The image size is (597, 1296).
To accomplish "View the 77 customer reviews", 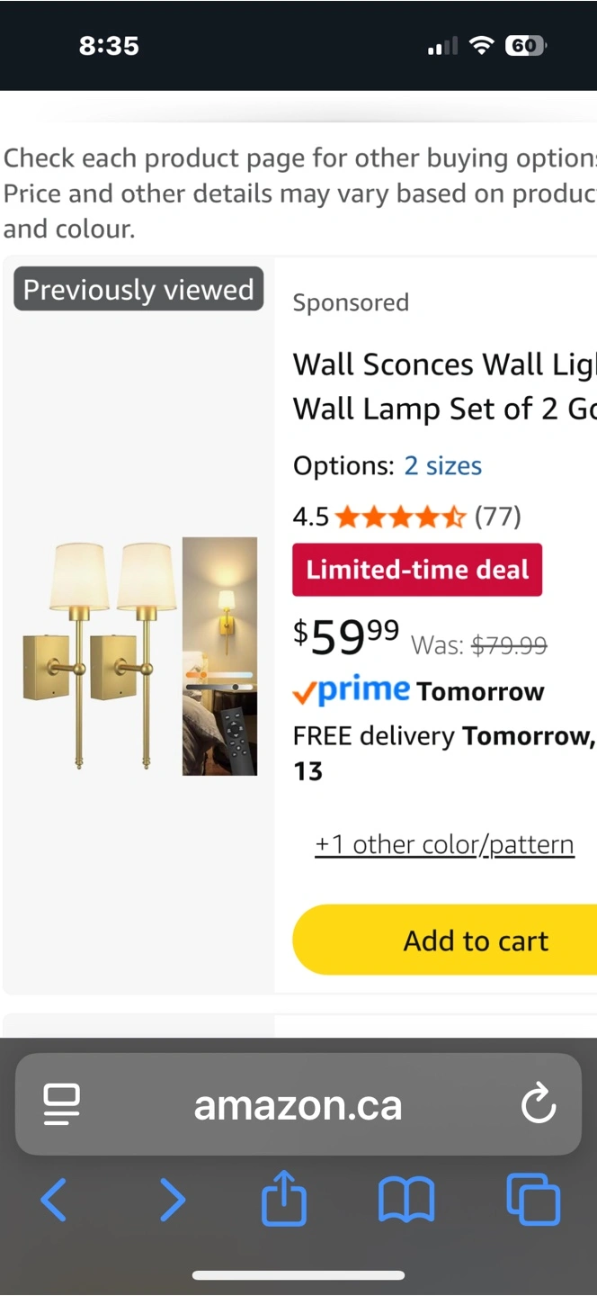I will pos(497,517).
